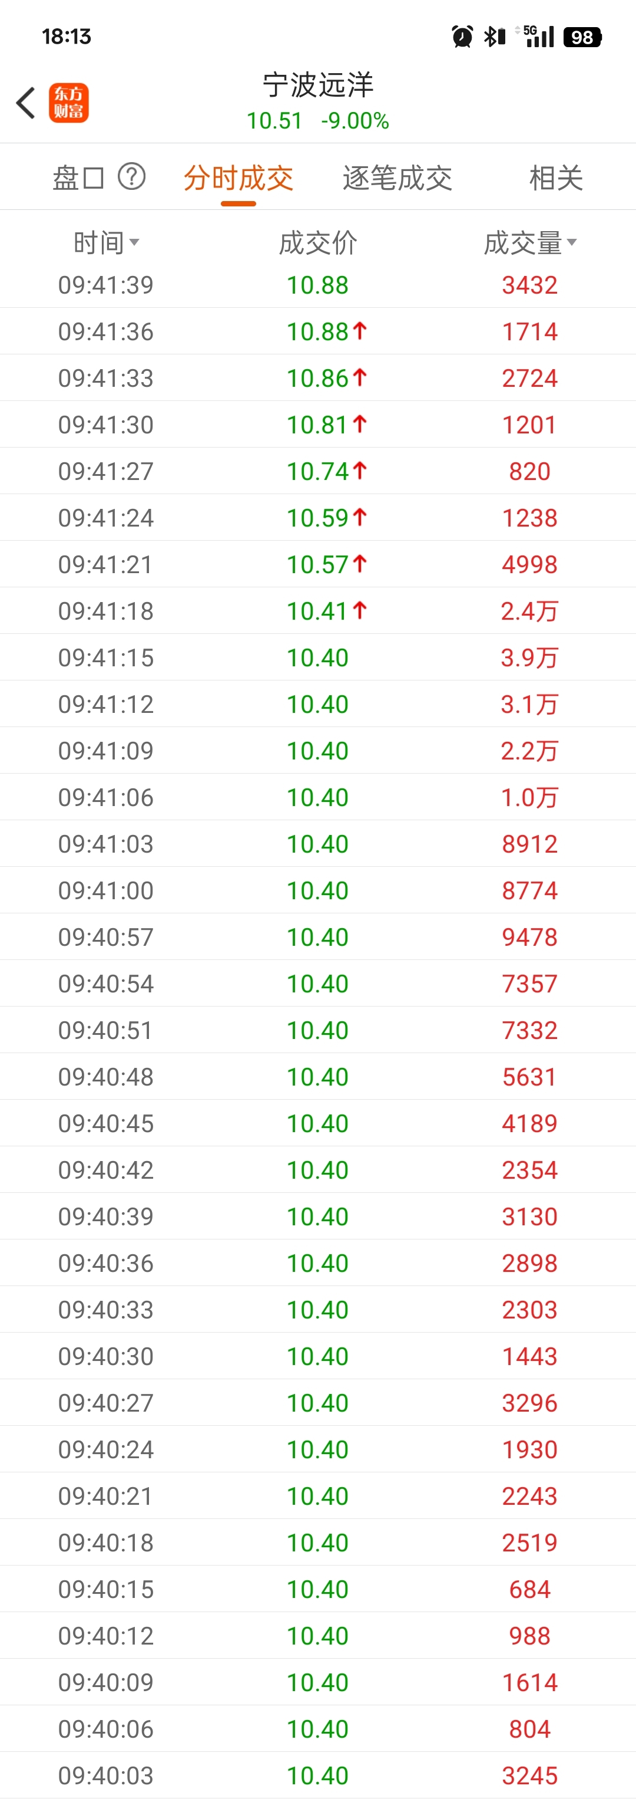Viewport: 636px width, 1802px height.
Task: Toggle sort order by 时间 column
Action: click(106, 243)
